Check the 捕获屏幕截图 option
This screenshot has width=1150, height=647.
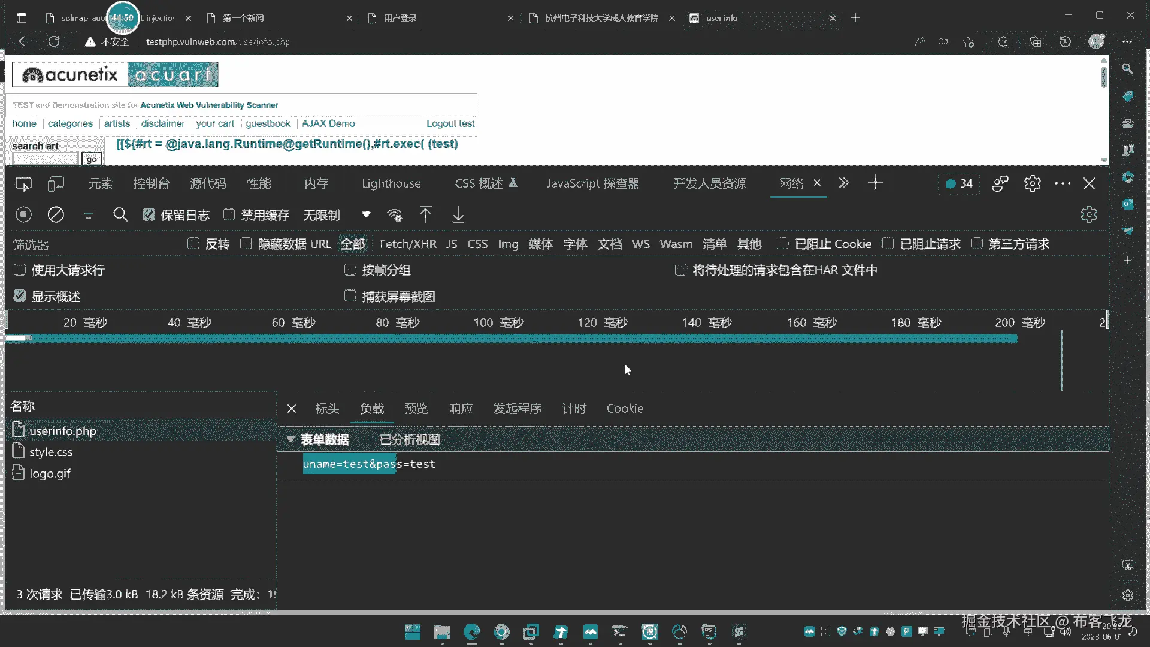[350, 296]
